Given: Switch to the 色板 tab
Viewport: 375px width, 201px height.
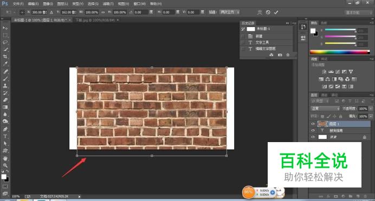Looking at the screenshot, I should (x=324, y=23).
